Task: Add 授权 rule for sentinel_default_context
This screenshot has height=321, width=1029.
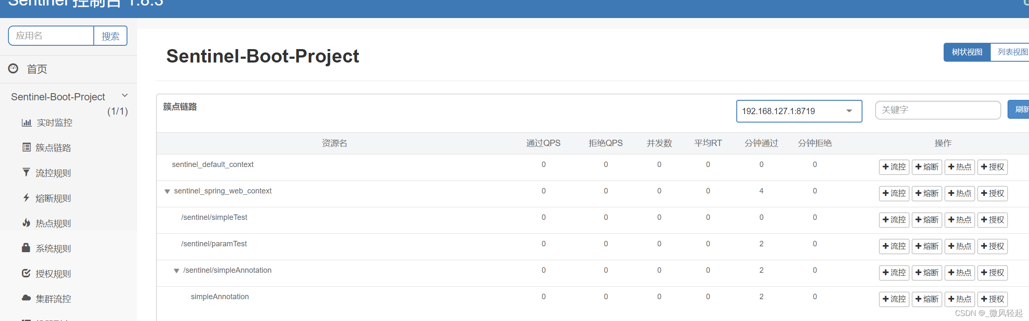Action: click(992, 167)
